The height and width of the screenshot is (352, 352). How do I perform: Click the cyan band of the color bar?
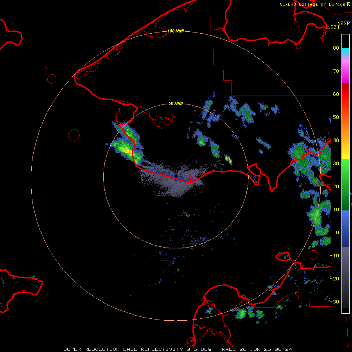[345, 51]
